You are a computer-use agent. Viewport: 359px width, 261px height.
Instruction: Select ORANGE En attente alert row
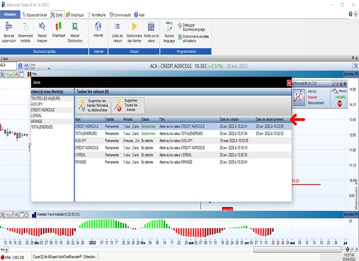click(x=183, y=162)
